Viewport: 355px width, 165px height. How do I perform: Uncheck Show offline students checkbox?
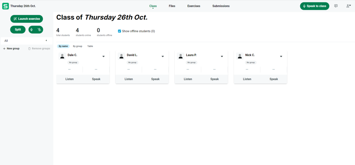[x=120, y=31]
